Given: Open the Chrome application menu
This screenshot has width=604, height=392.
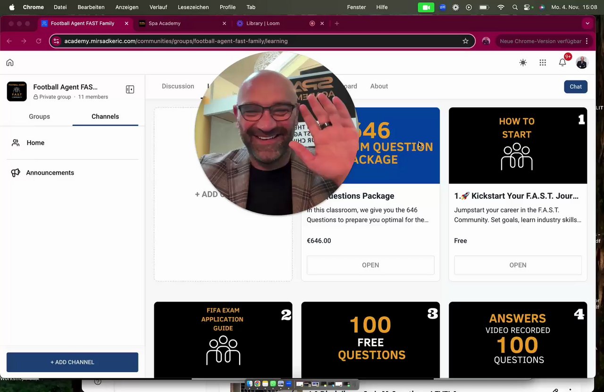Looking at the screenshot, I should pyautogui.click(x=34, y=7).
